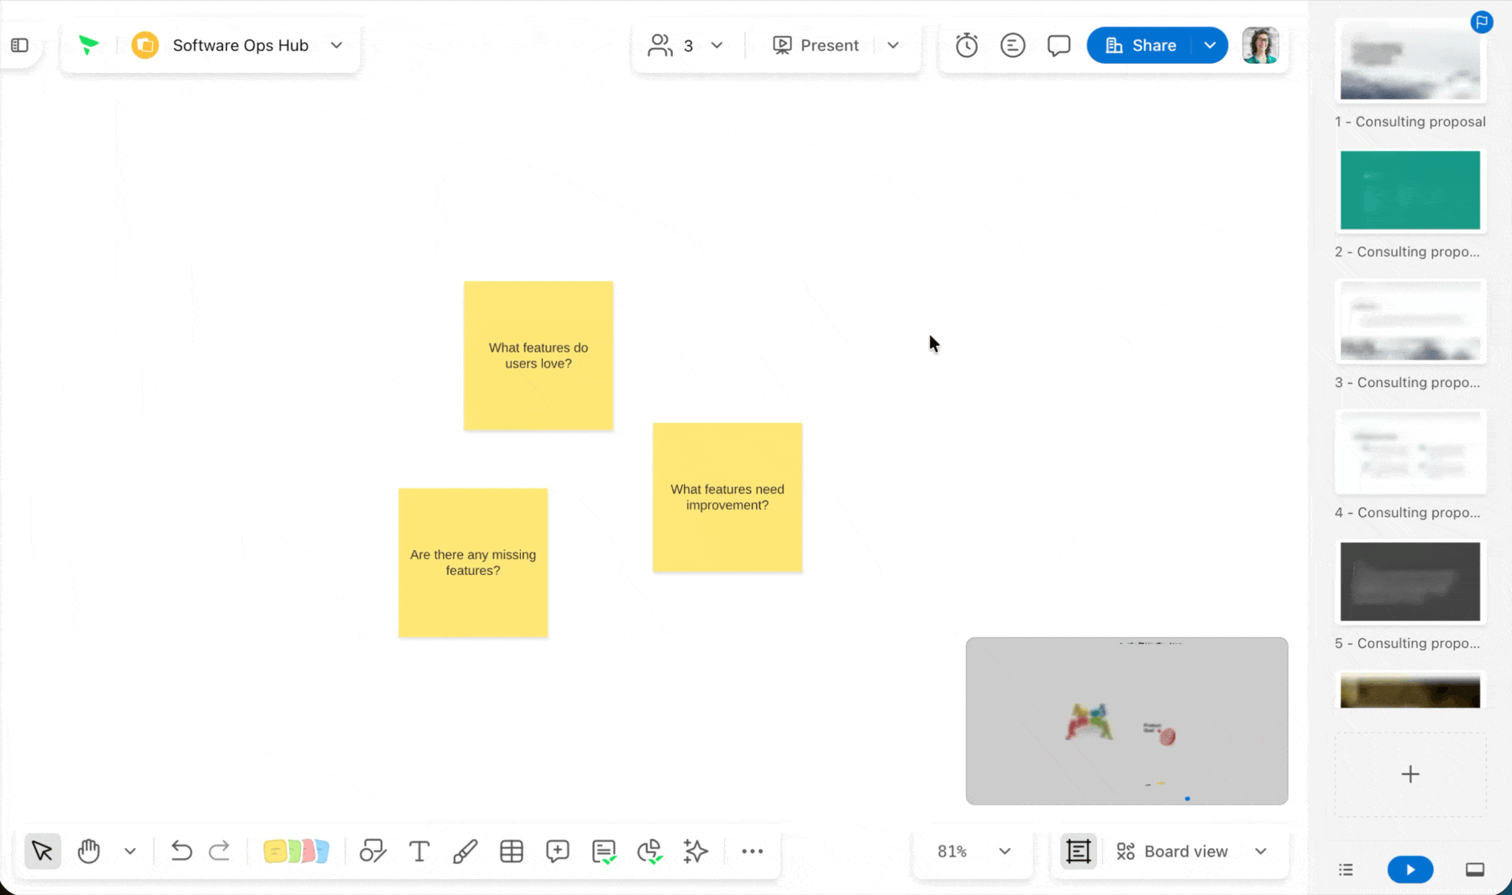Image resolution: width=1512 pixels, height=895 pixels.
Task: Pick the sticky notes color stack
Action: click(296, 851)
